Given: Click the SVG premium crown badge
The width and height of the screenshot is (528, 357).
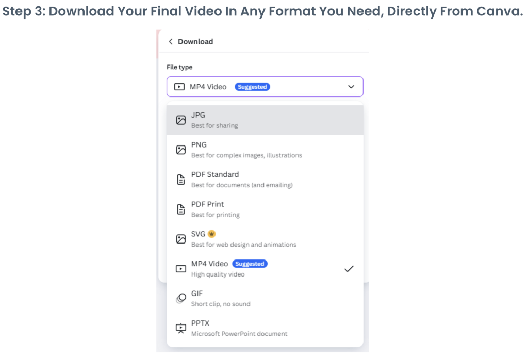Looking at the screenshot, I should click(211, 234).
